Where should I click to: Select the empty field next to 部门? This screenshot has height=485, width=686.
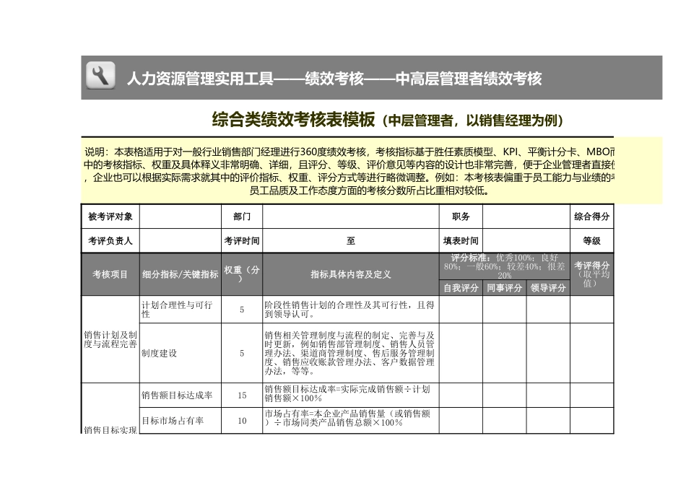click(351, 217)
